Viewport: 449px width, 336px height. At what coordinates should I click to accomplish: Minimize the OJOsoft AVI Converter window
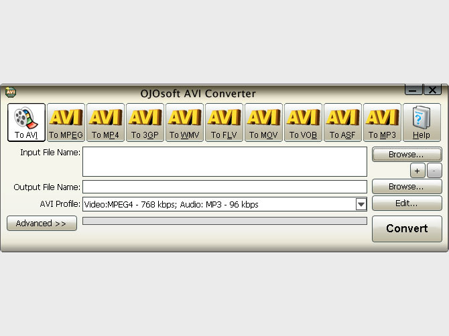pos(413,90)
